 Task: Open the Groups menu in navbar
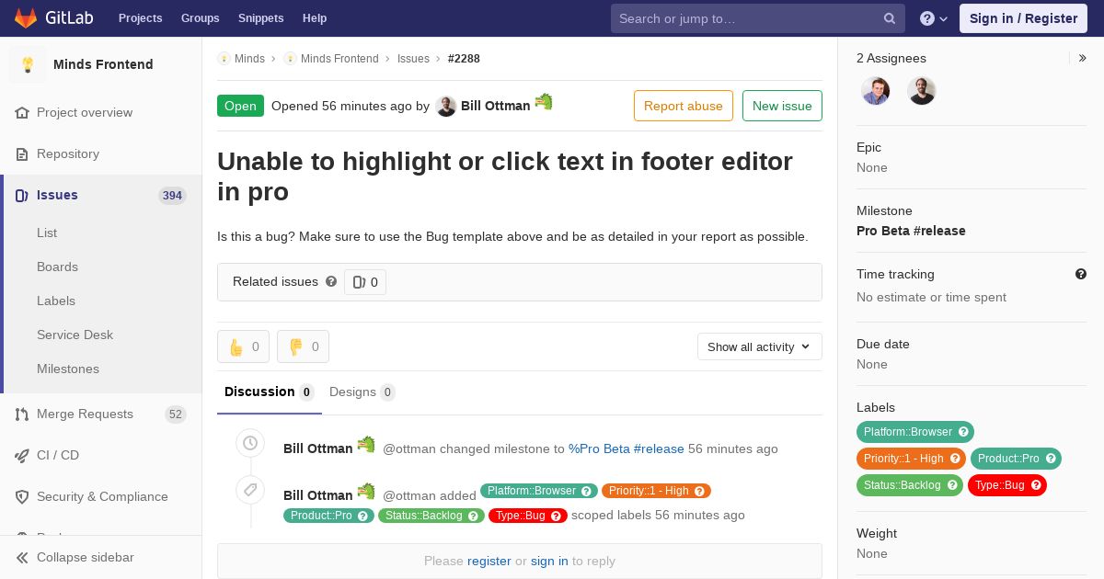point(200,18)
